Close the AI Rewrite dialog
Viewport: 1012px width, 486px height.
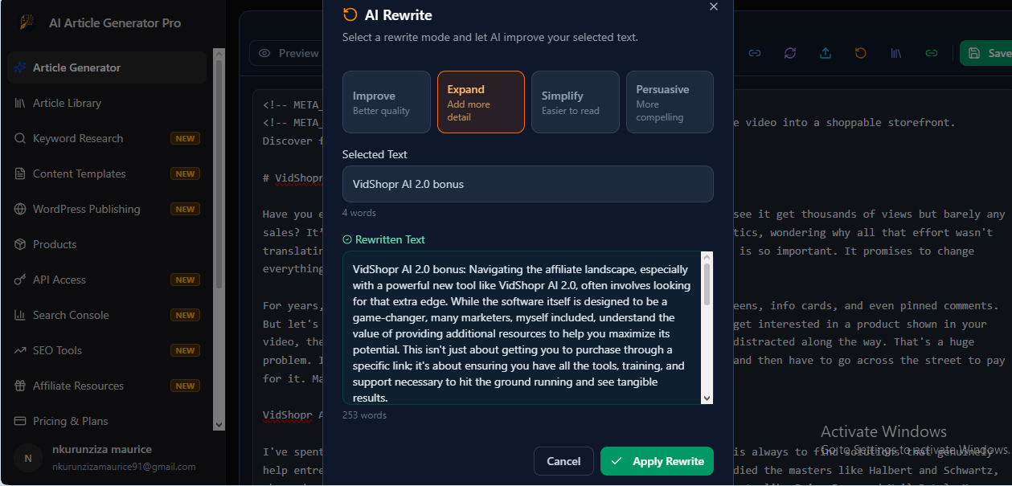pos(713,6)
